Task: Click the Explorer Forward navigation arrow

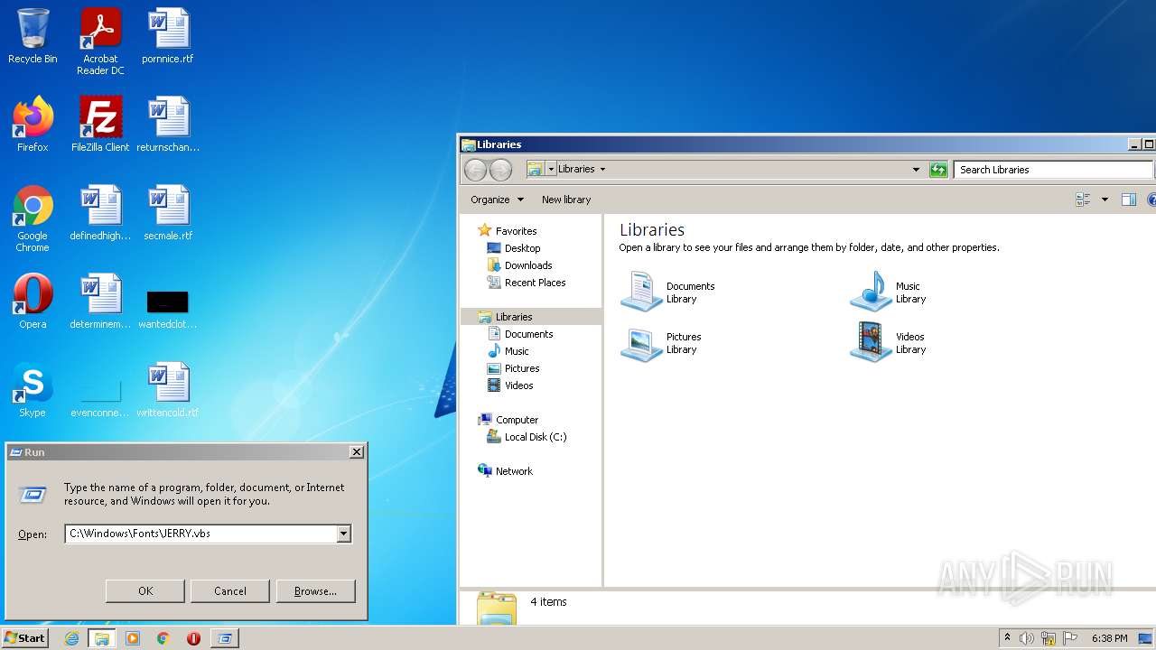Action: pyautogui.click(x=500, y=170)
